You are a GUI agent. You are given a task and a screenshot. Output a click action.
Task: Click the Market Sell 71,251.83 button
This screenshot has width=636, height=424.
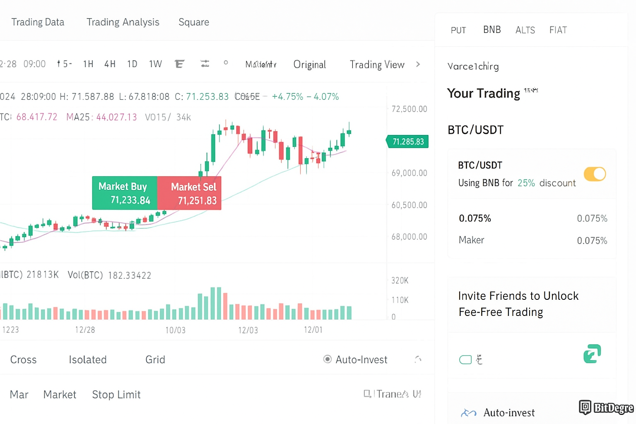point(189,193)
